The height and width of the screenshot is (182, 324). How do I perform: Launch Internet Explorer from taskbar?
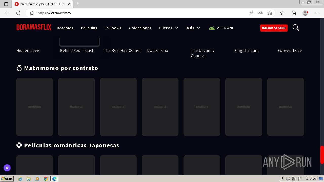click(20, 179)
